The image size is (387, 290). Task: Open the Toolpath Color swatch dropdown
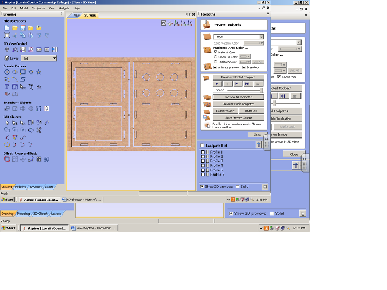pos(245,62)
